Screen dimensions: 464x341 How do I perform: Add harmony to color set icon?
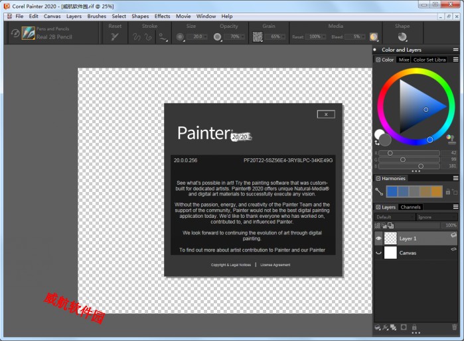pyautogui.click(x=455, y=191)
